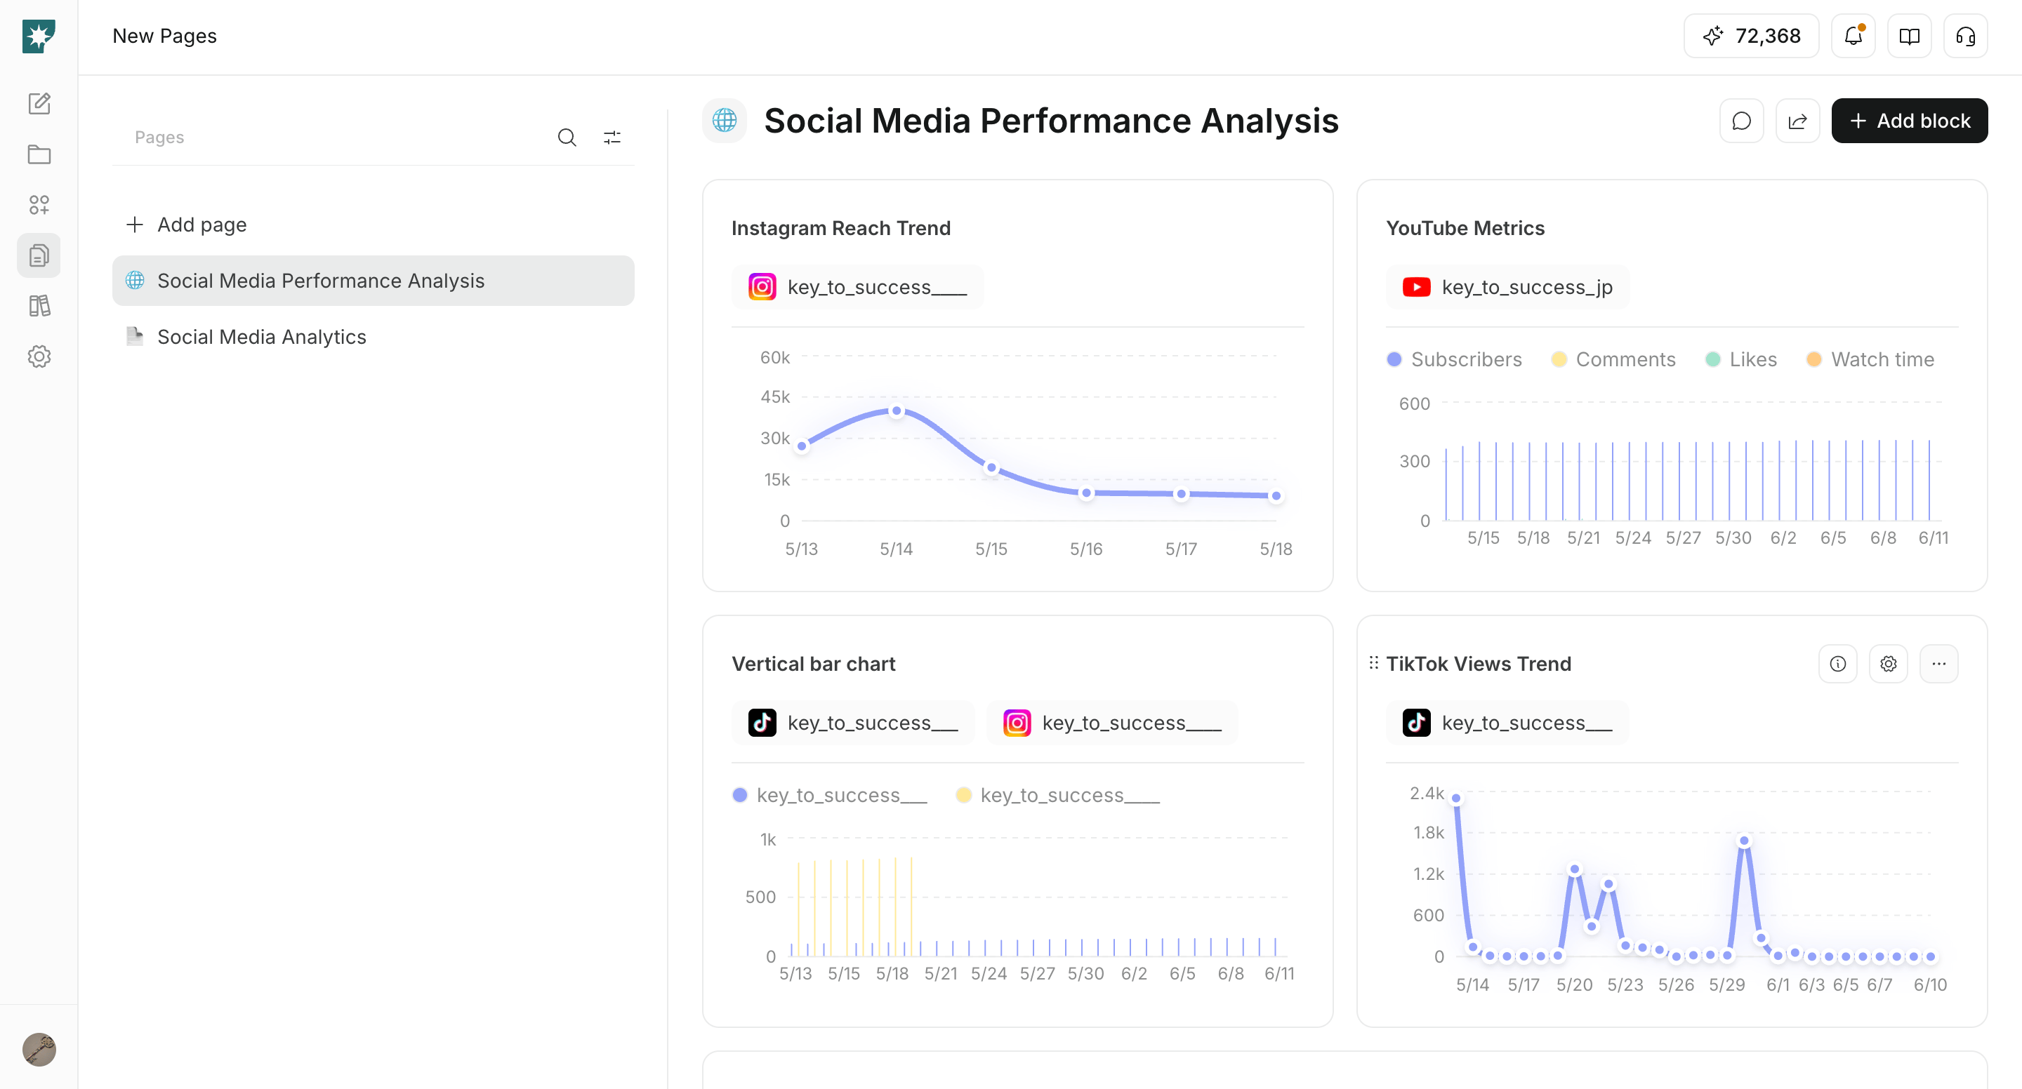Click the Vertical bar chart title
Viewport: 2022px width, 1089px height.
point(813,664)
